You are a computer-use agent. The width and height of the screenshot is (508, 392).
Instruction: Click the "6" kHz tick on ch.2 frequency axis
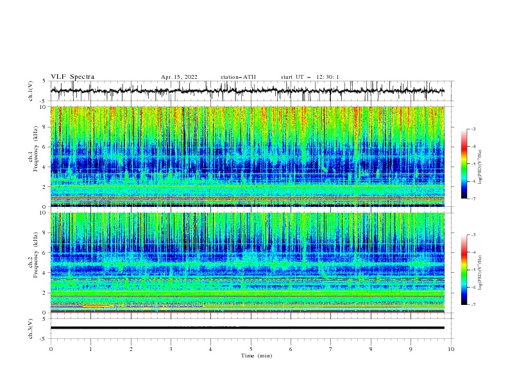click(x=45, y=253)
